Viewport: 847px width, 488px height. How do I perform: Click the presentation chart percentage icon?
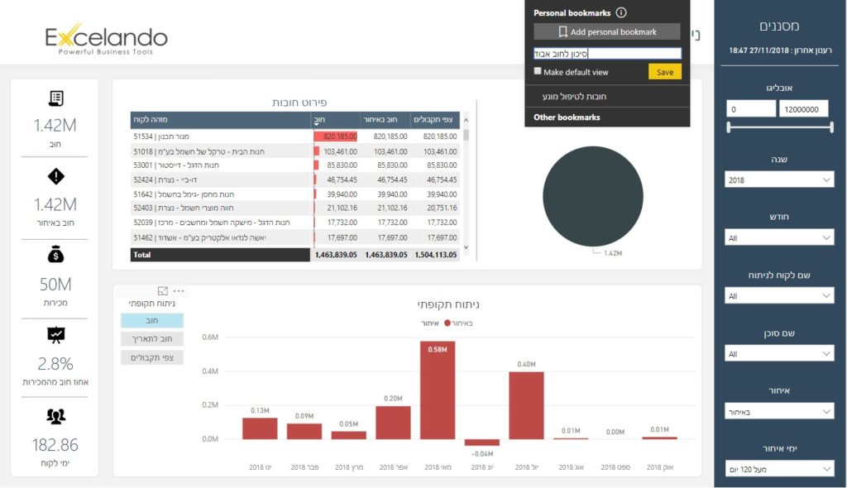pos(55,335)
